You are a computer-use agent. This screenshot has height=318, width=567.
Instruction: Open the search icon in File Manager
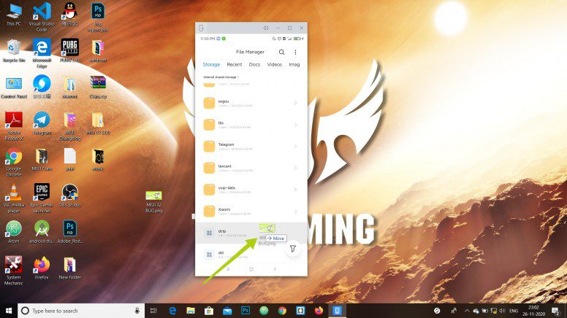coord(281,53)
